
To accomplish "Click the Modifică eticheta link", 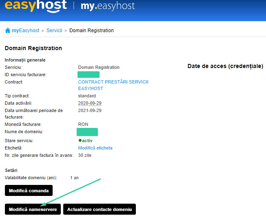I will tap(95, 148).
